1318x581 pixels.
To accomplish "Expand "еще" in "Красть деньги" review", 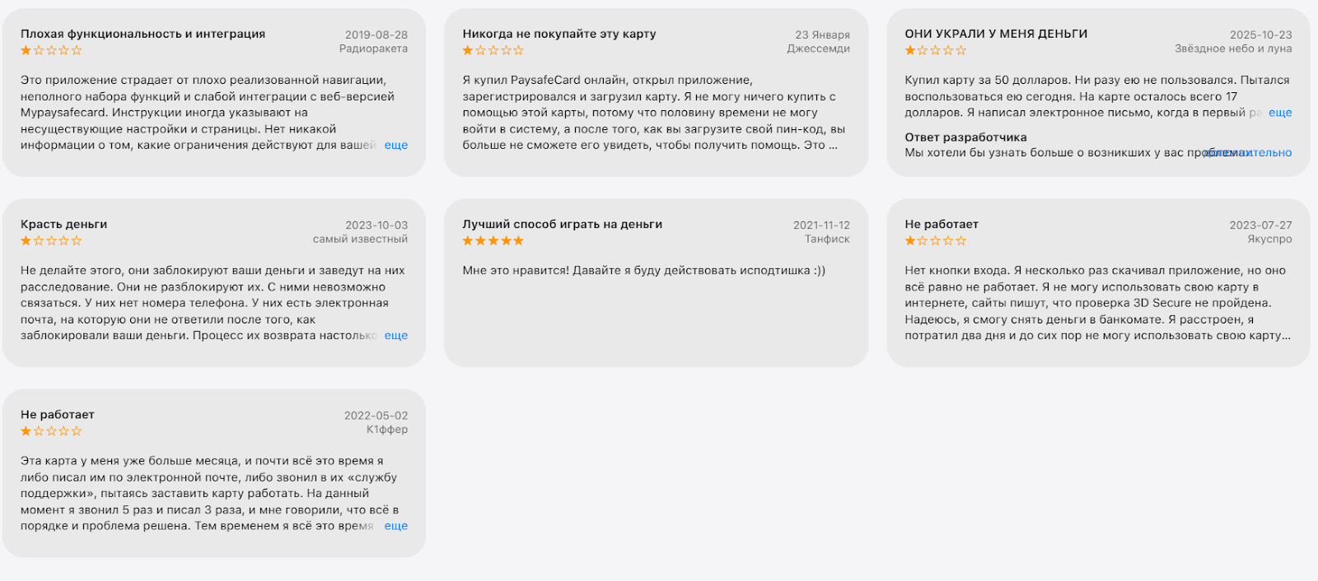I will coord(395,336).
